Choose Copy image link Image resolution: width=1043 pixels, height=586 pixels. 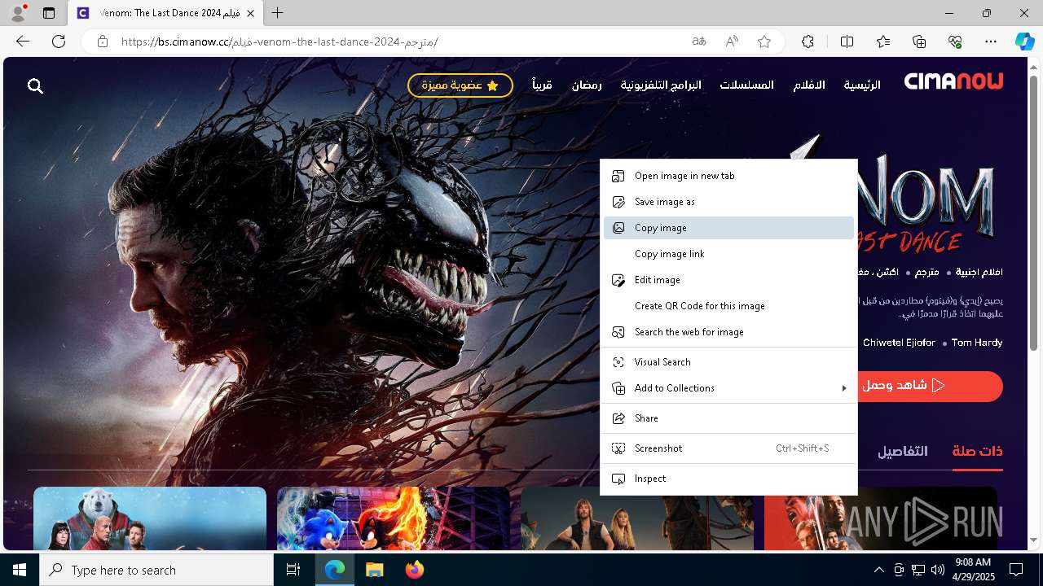click(x=728, y=254)
